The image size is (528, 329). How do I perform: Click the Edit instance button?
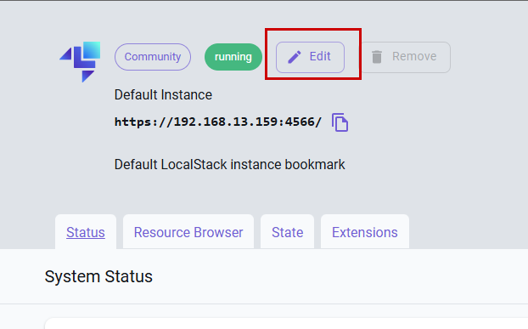point(310,57)
